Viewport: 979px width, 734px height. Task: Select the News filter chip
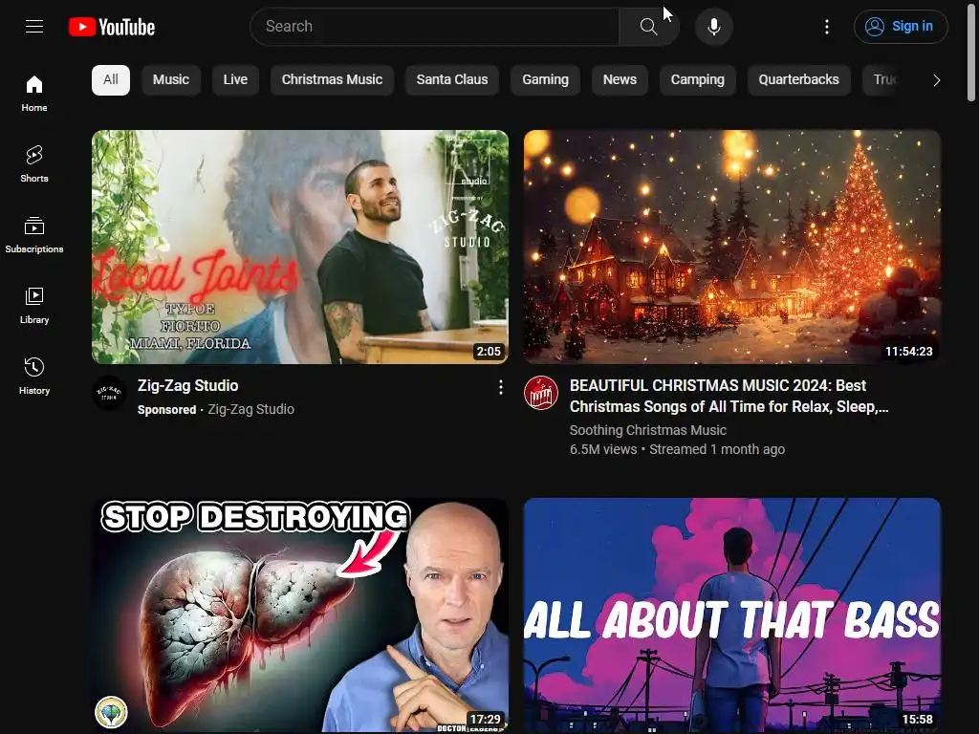620,80
